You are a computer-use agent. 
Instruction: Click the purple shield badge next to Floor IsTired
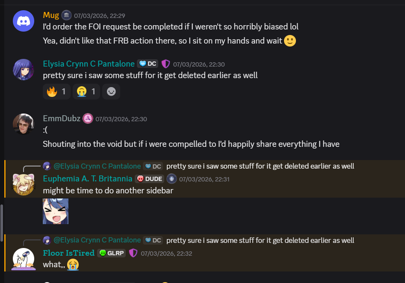[x=133, y=253]
